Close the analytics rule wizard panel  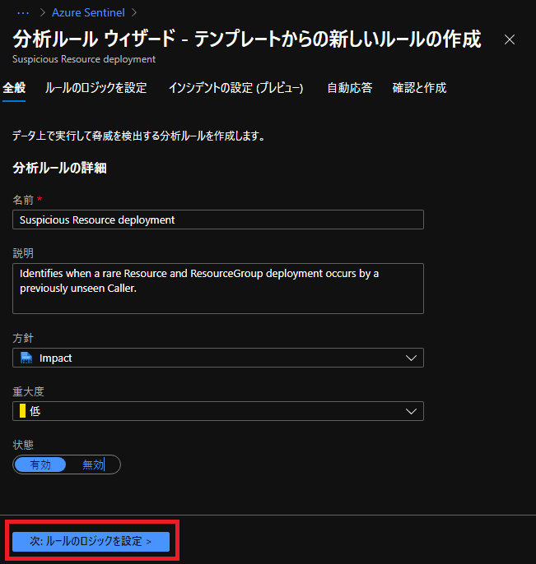[x=510, y=39]
